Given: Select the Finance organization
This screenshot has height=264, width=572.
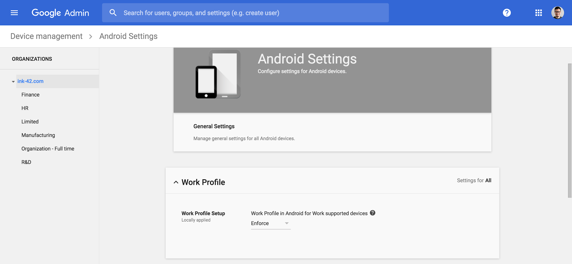Looking at the screenshot, I should click(30, 95).
